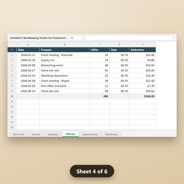
Task: Click the 'Networking event' cell
Action: coord(65,65)
